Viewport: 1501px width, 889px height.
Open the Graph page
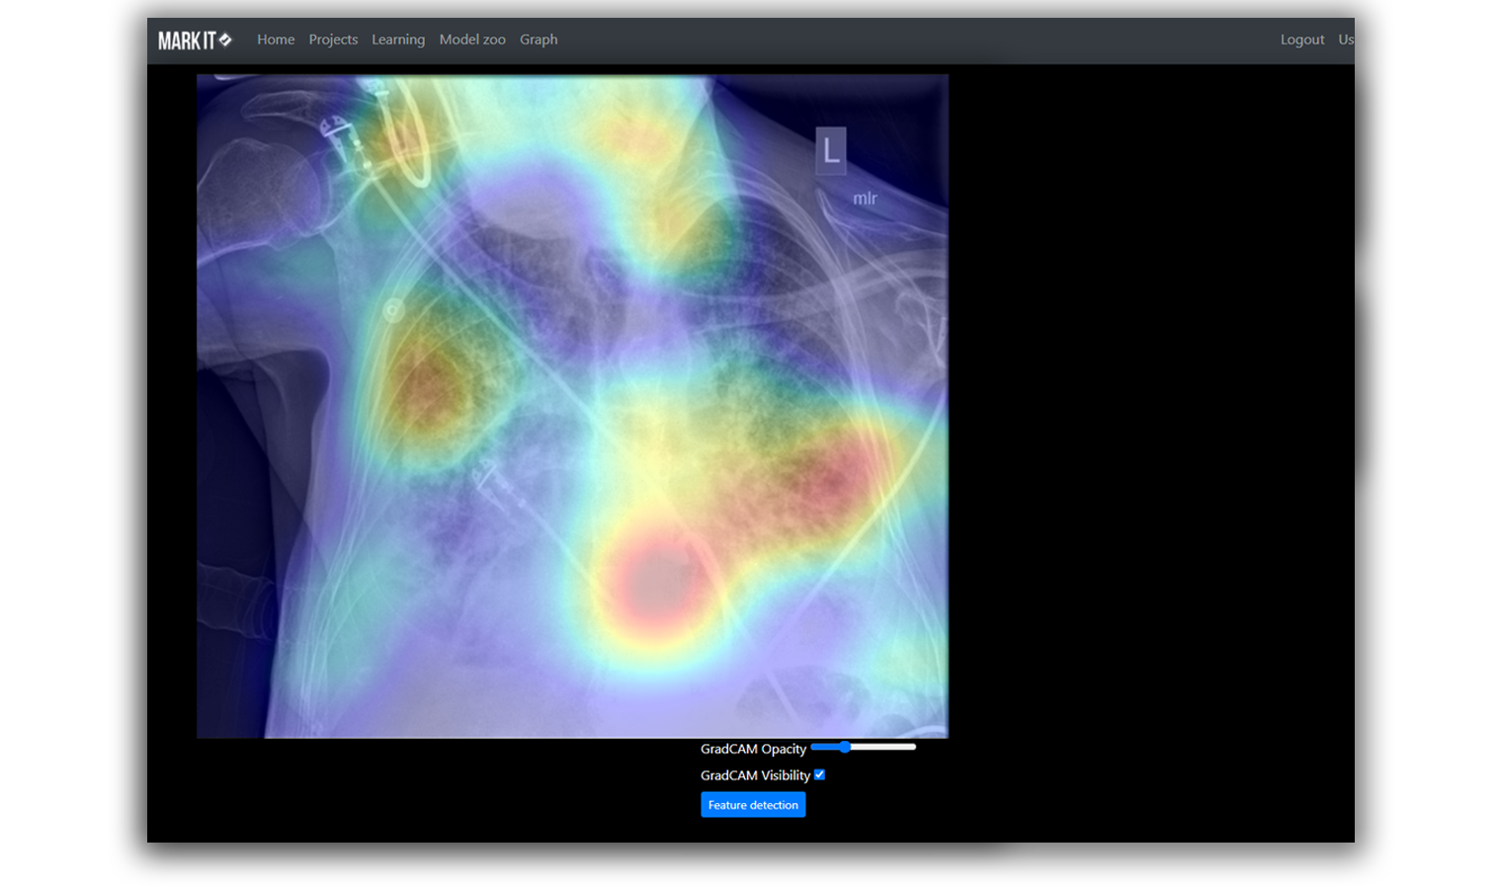[x=539, y=40]
